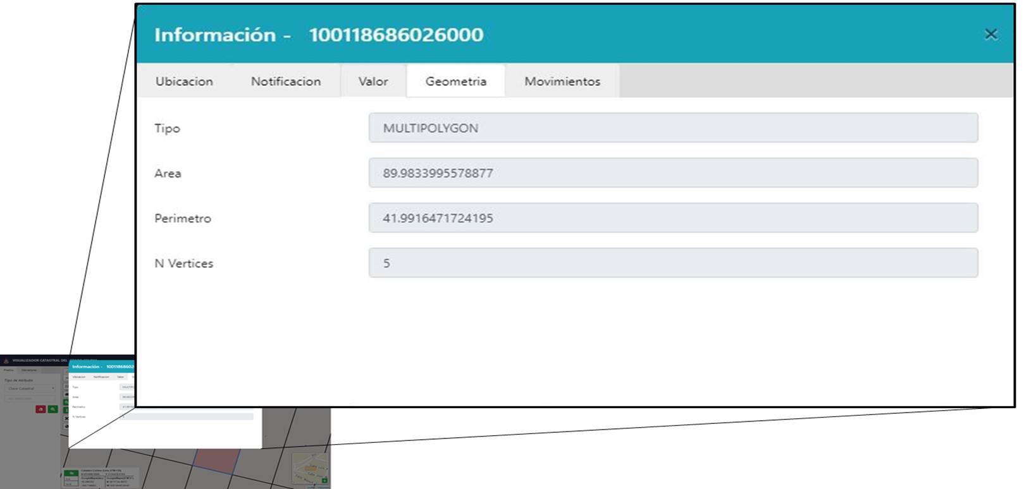Click the overview minimap thumbnail
Screen dimensions: 1024x489
[x=309, y=468]
